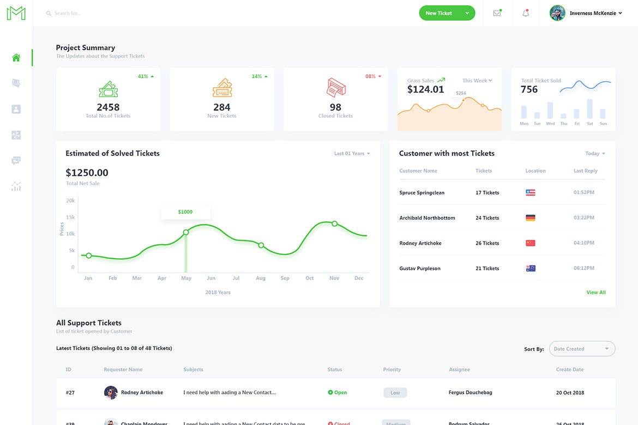Expand the Last 01 Years filter
Screen dimensions: 638x425
(x=352, y=154)
